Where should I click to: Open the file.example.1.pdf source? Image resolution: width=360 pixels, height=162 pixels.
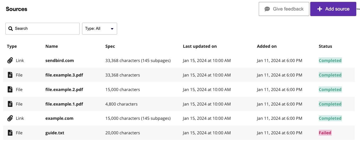[x=64, y=104]
